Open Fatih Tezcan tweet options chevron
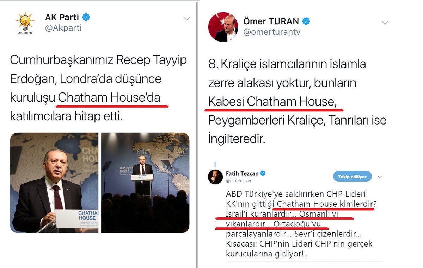This screenshot has width=423, height=268. point(380,177)
